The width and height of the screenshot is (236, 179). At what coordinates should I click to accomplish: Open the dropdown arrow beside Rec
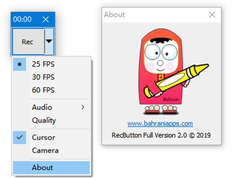pos(49,42)
